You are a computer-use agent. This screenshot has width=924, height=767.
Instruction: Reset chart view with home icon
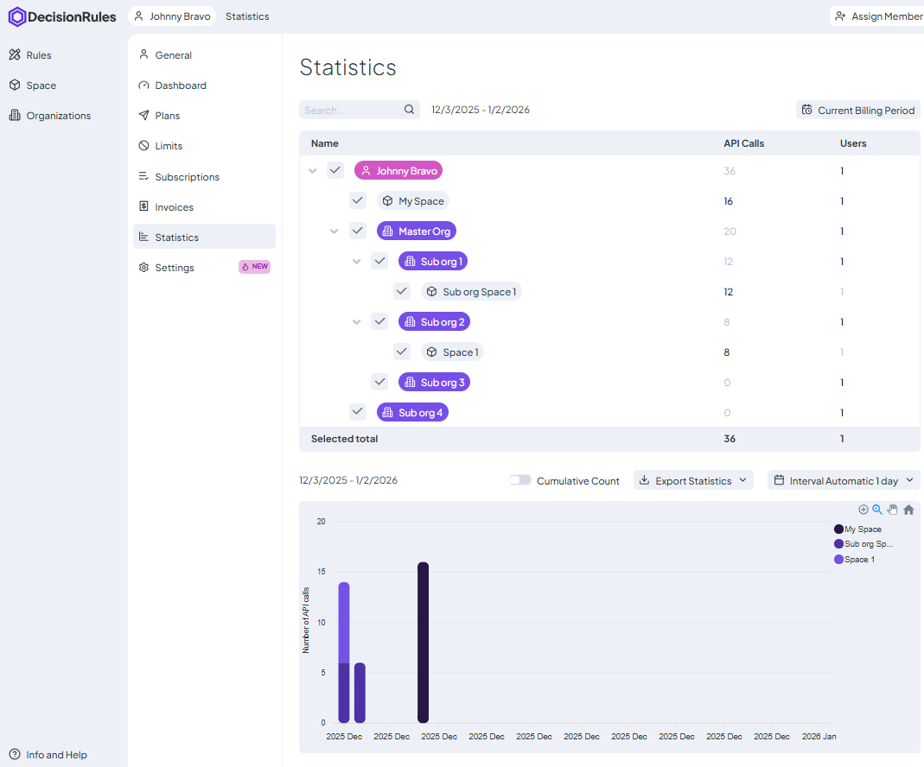coord(908,510)
